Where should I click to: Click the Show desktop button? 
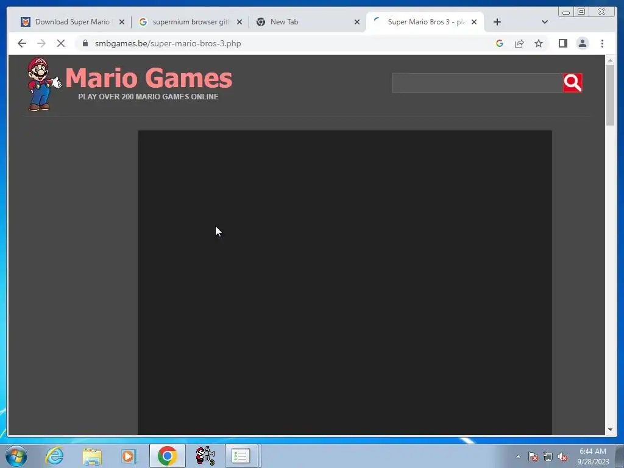(620, 456)
